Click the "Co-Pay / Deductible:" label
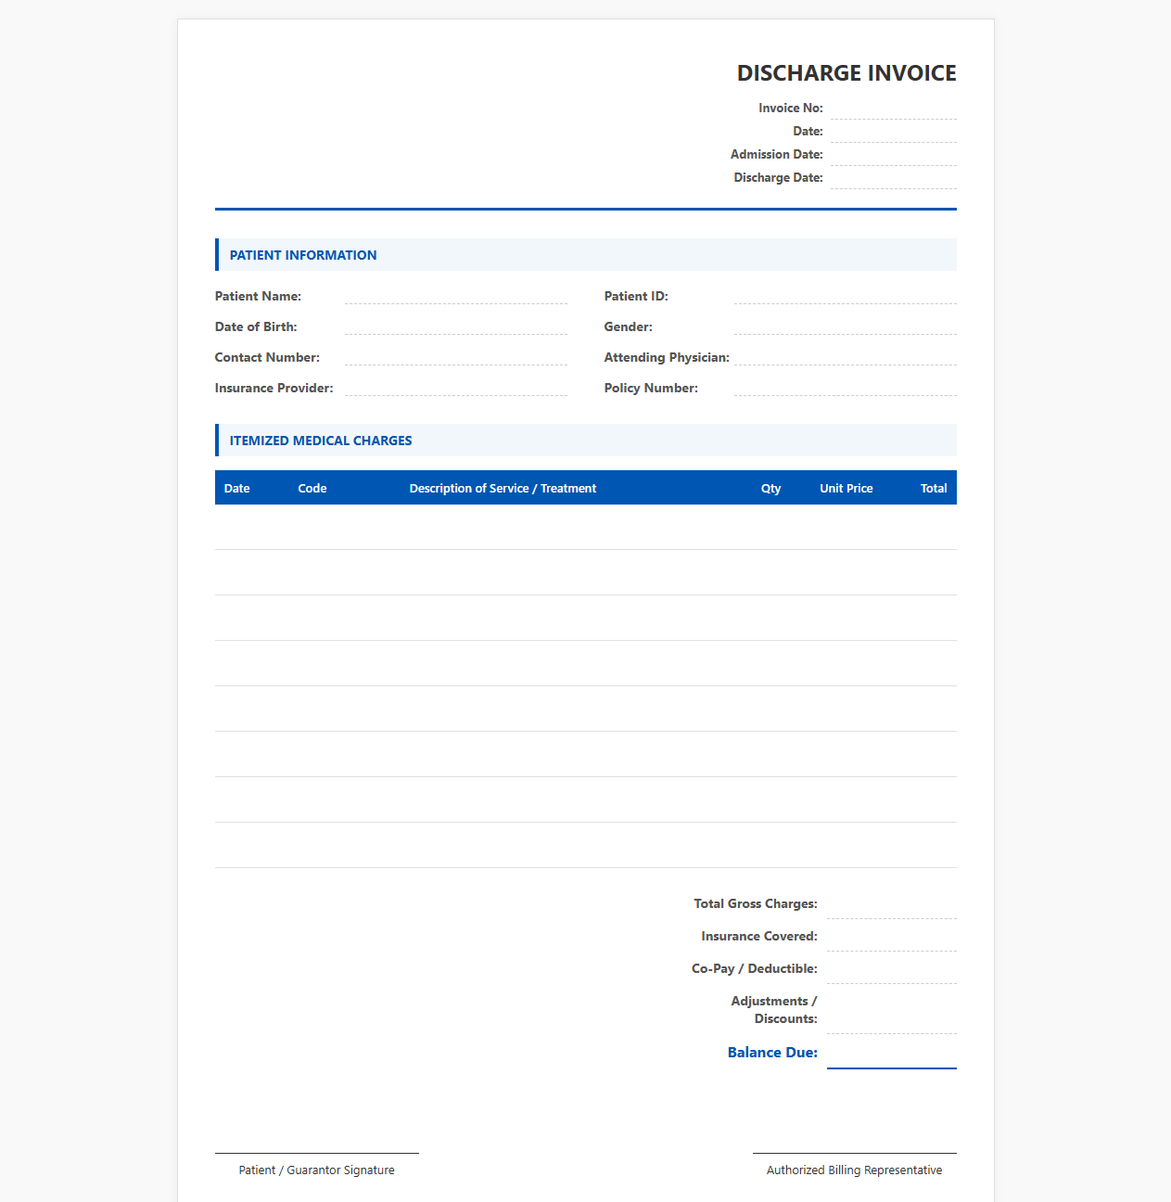1171x1202 pixels. click(755, 968)
